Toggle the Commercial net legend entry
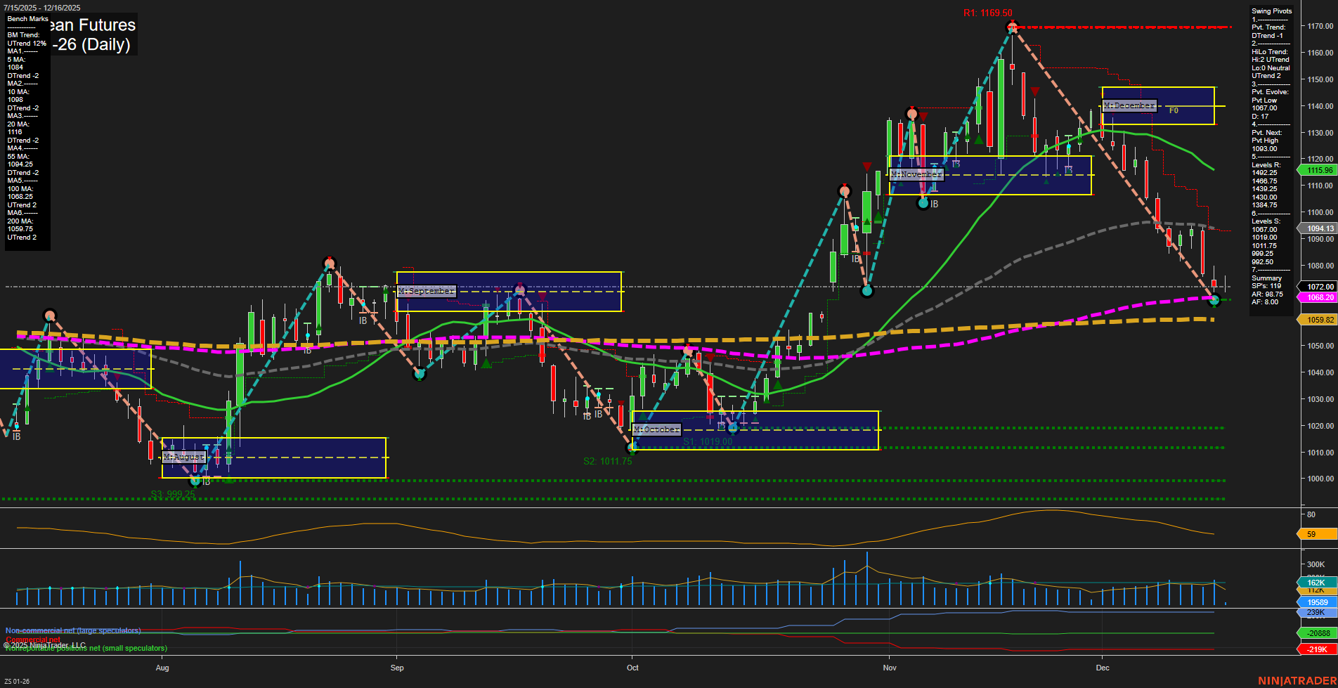This screenshot has height=688, width=1338. (x=34, y=640)
